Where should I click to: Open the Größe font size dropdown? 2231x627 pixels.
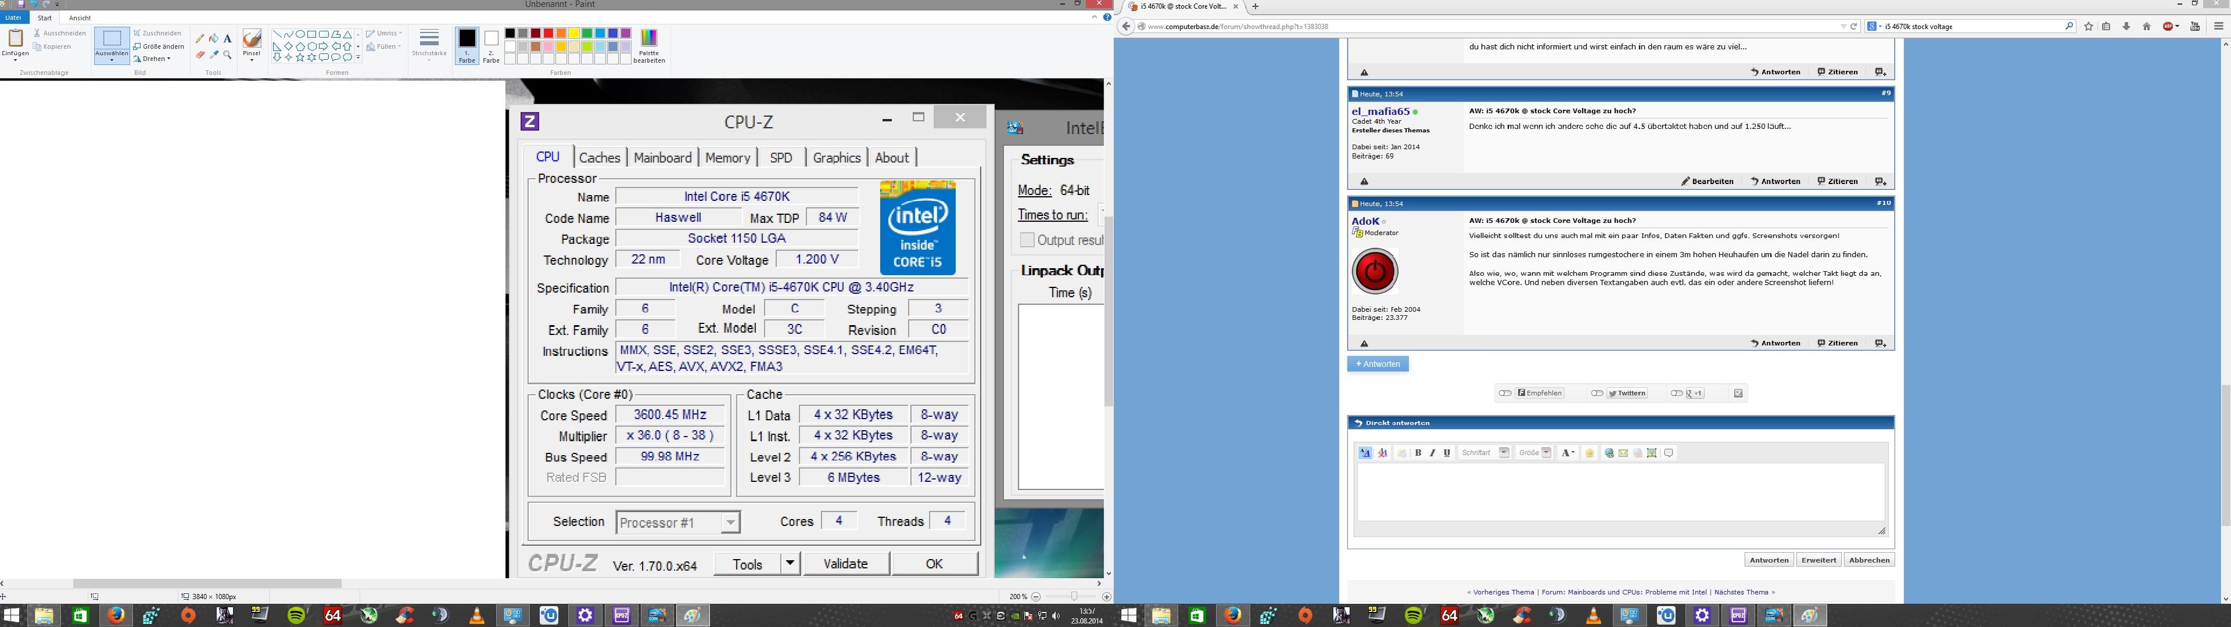(x=1534, y=453)
